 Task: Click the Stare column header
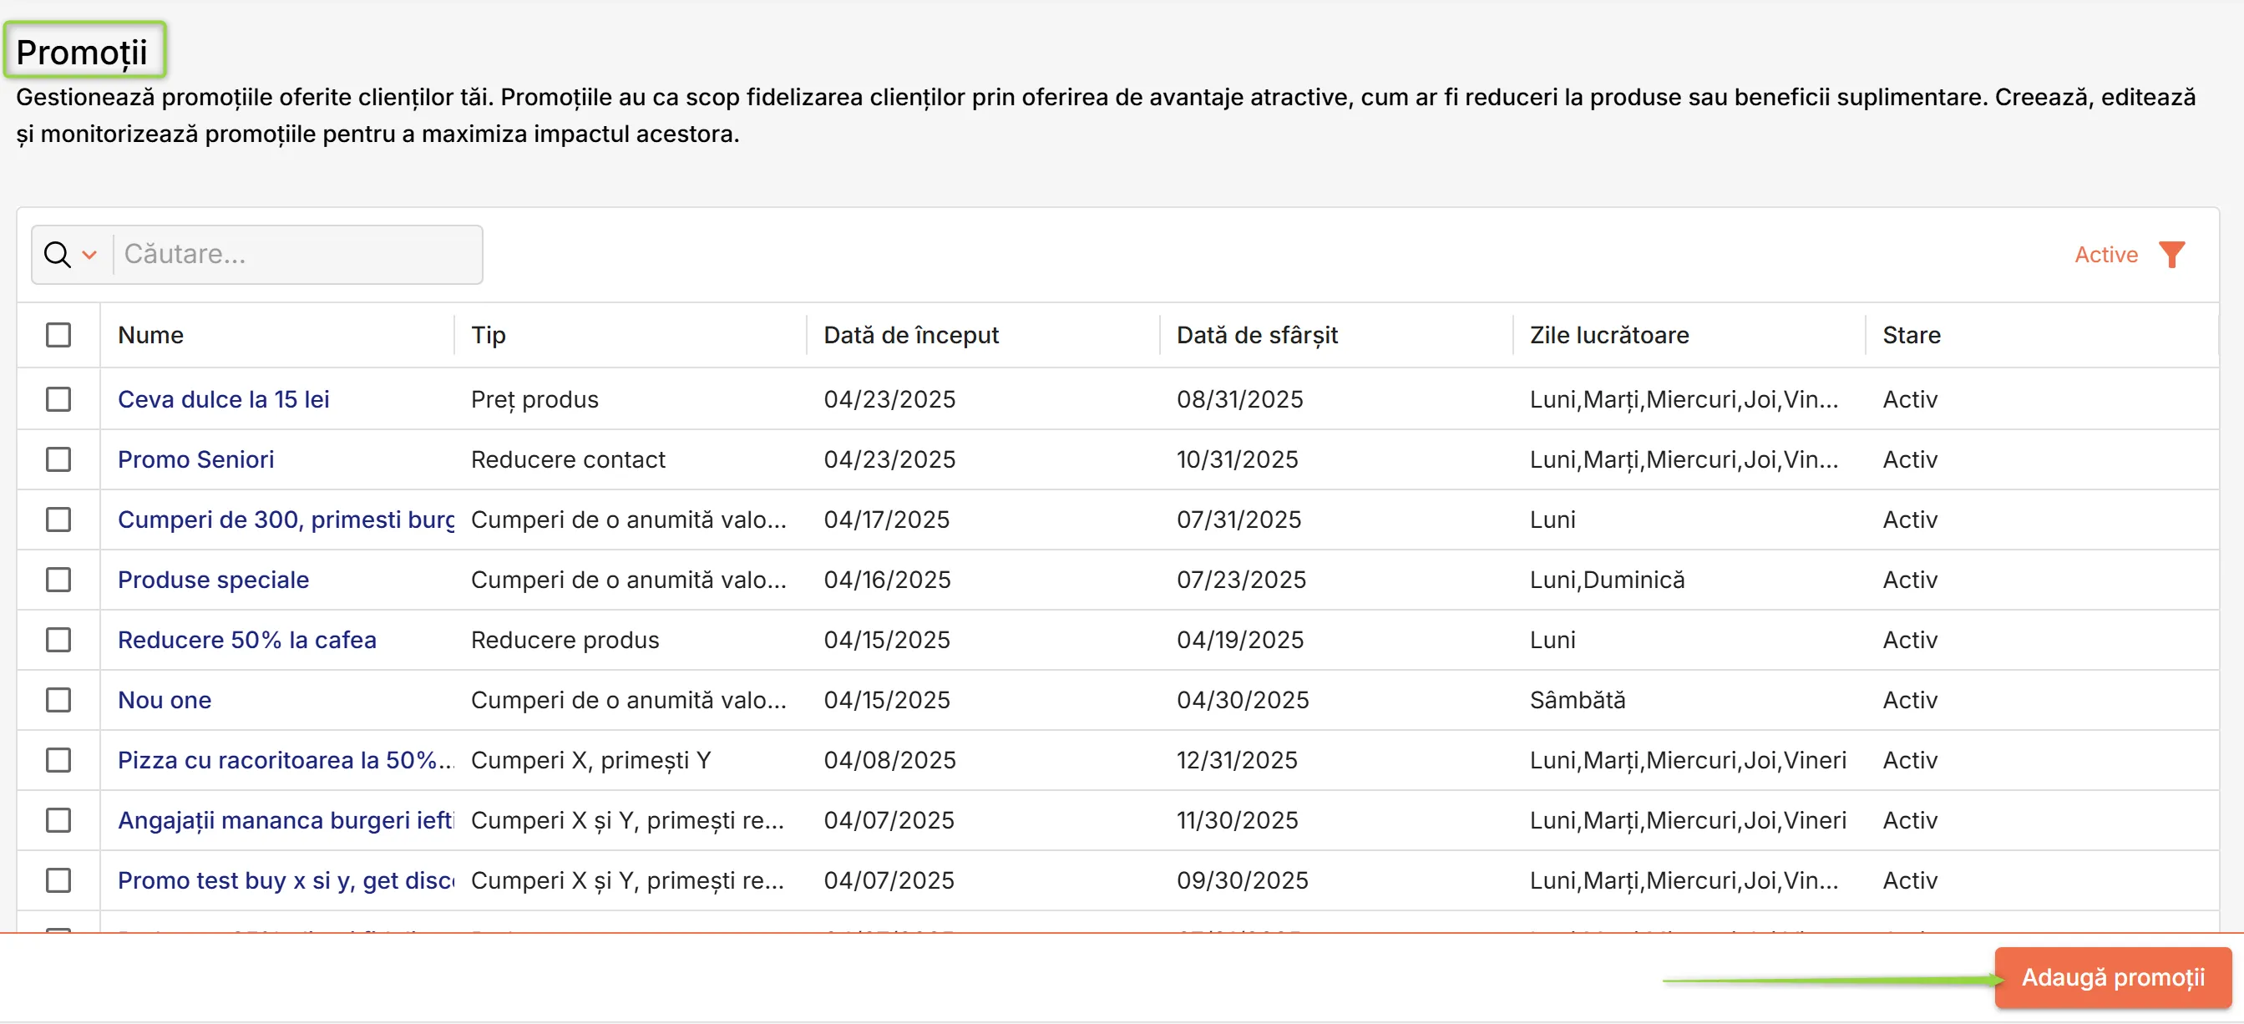(x=1912, y=335)
